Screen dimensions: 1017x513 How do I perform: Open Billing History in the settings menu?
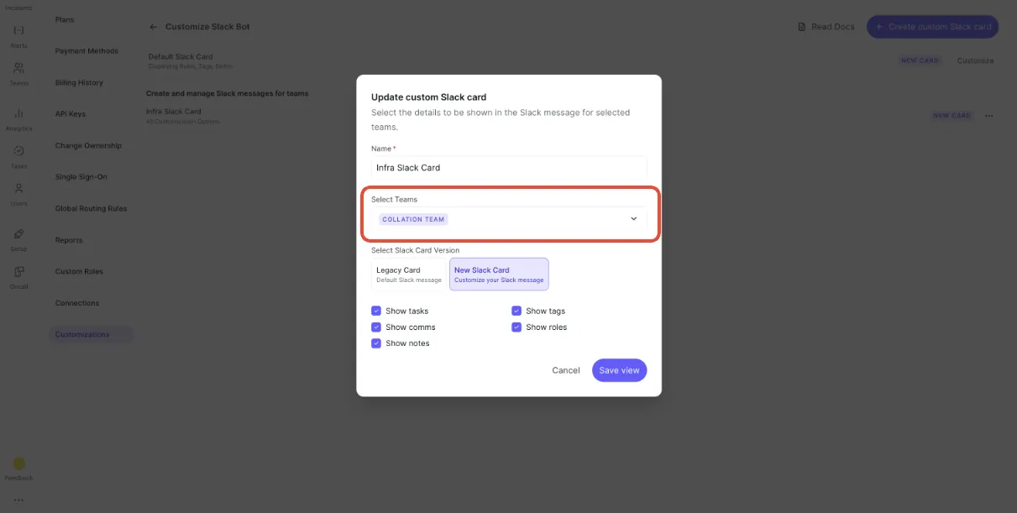click(x=79, y=82)
